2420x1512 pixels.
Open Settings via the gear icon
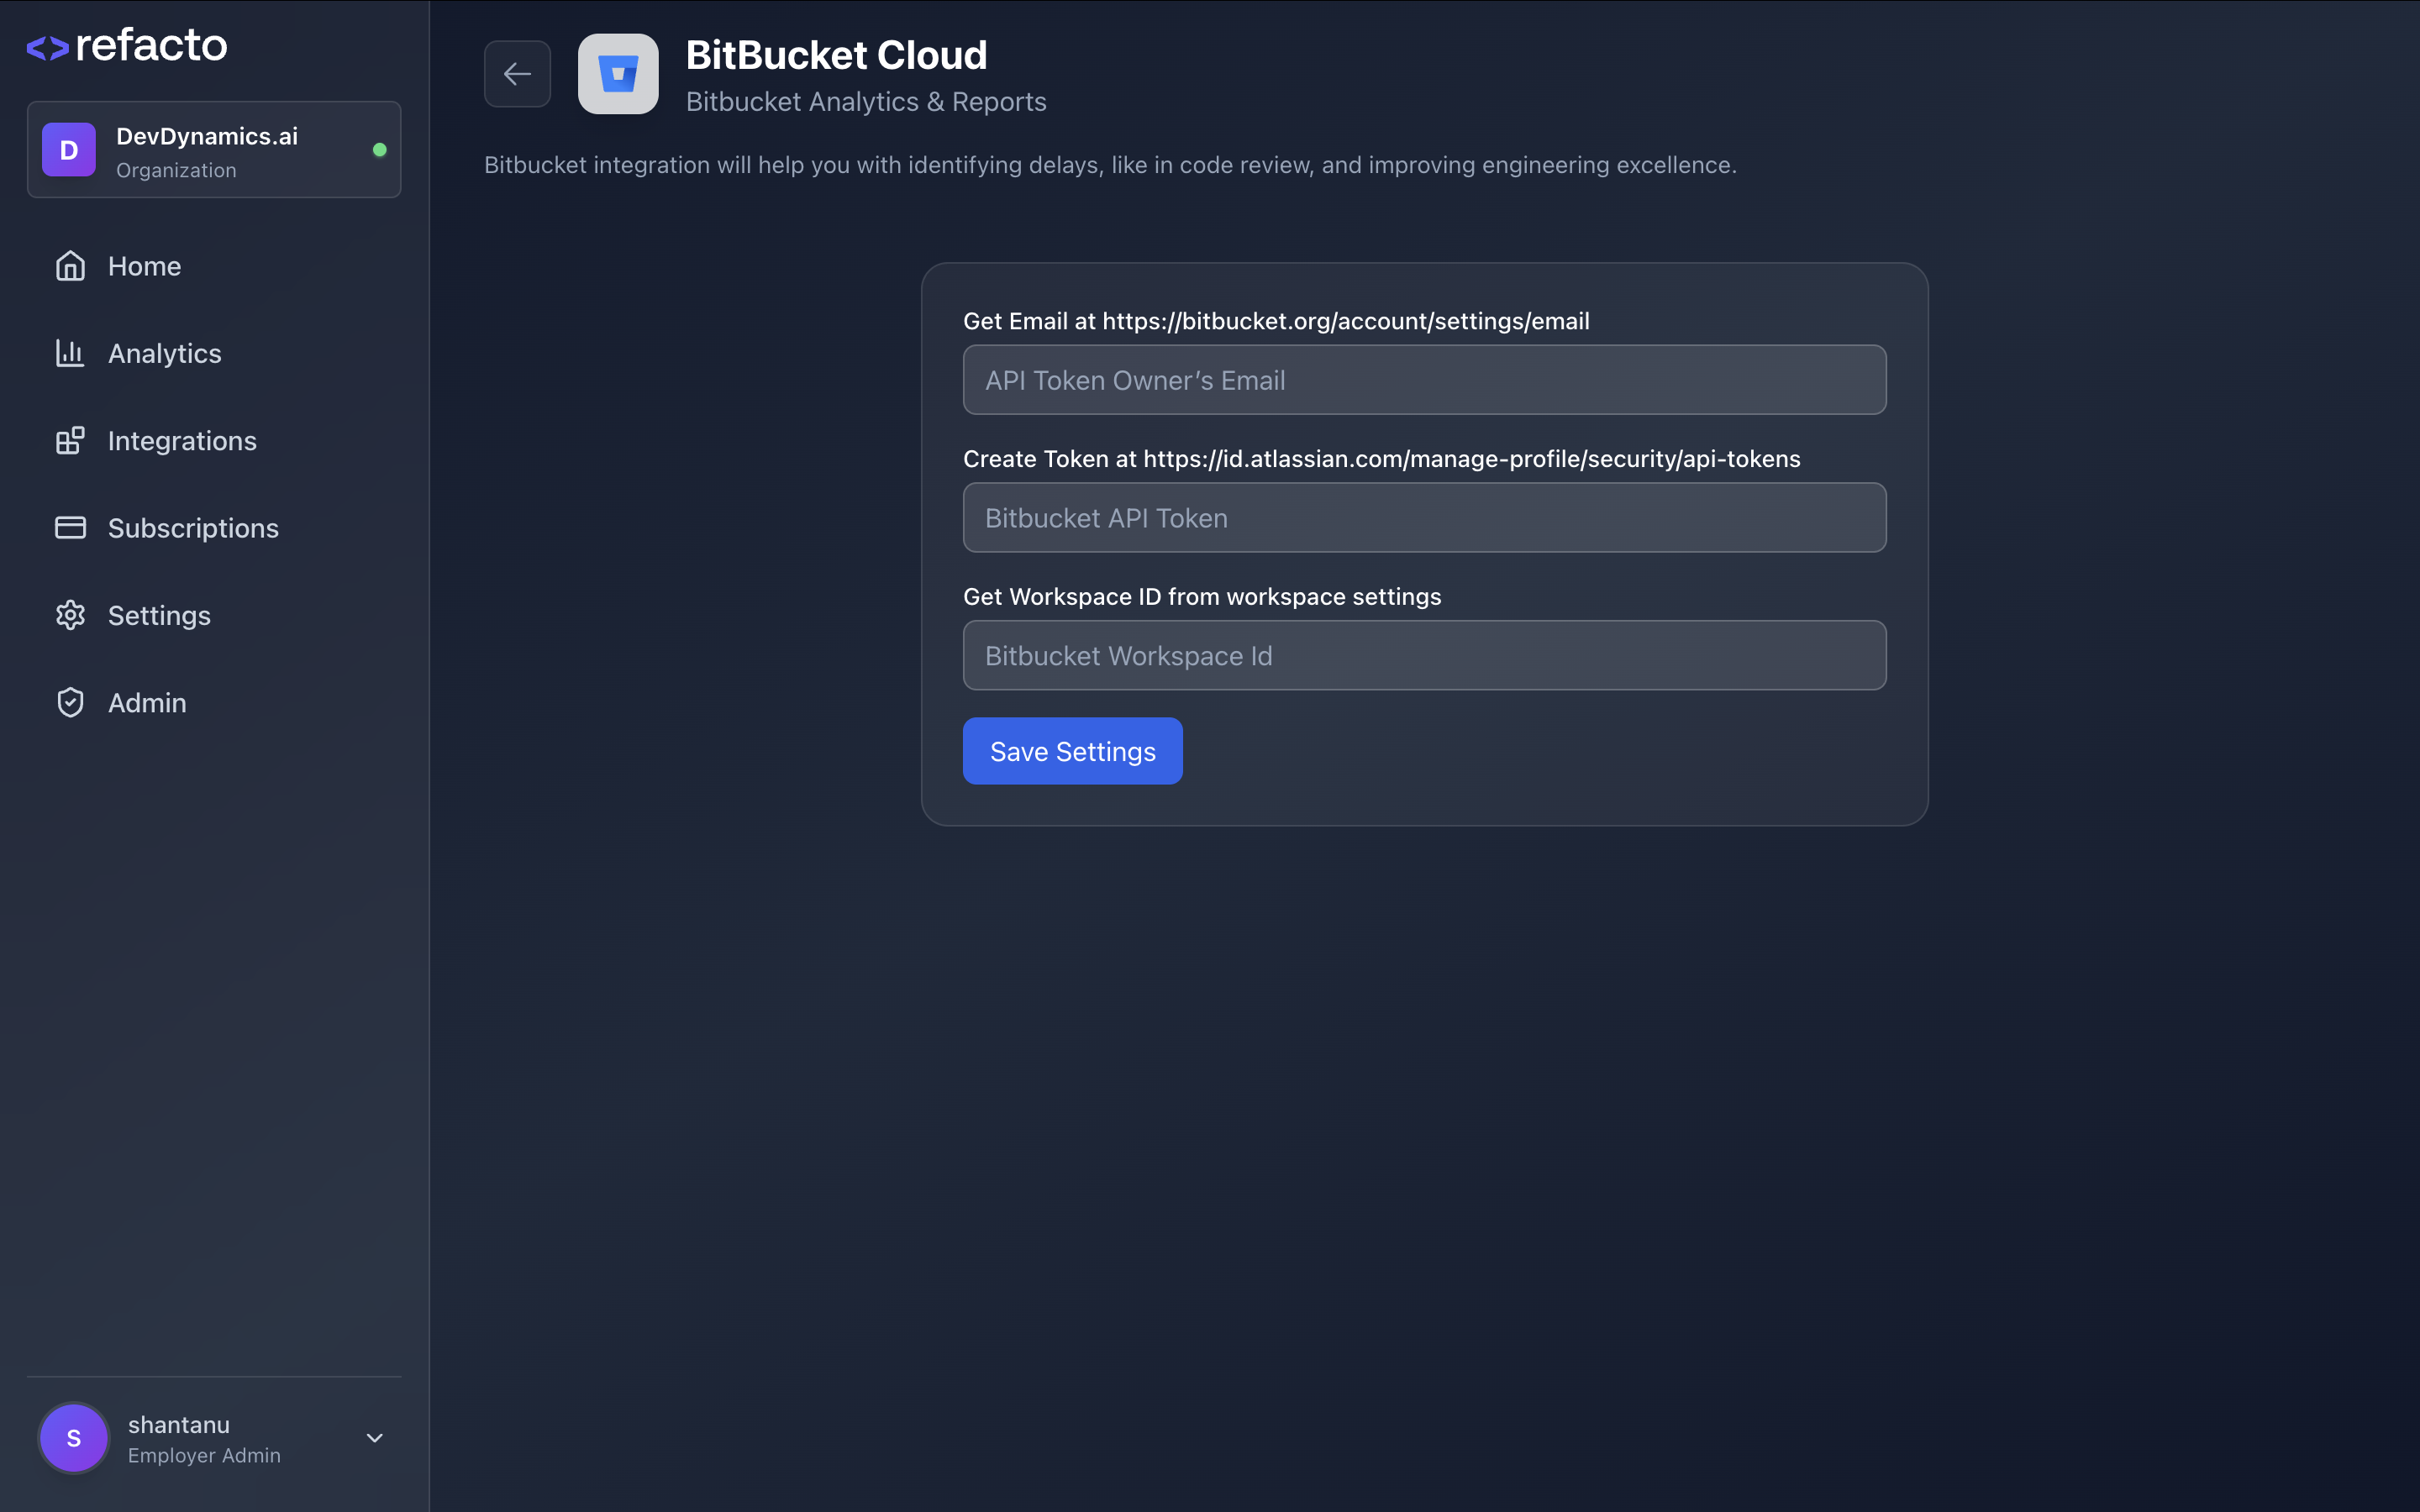click(70, 614)
